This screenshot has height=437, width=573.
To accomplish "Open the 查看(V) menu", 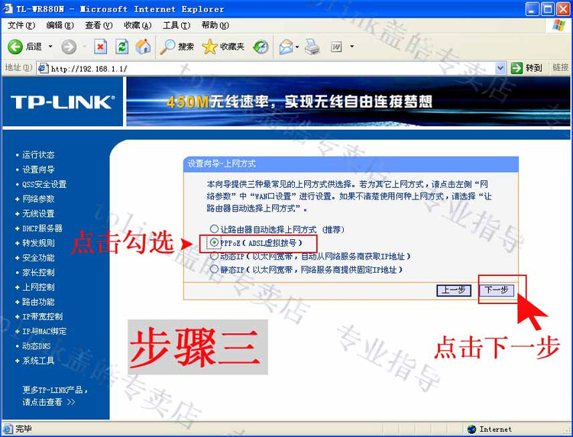I will pos(99,25).
